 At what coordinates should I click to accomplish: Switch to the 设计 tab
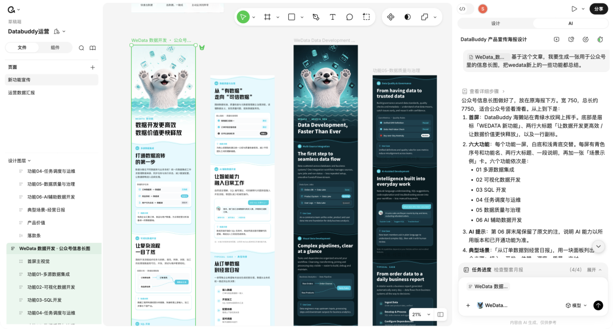tap(496, 23)
